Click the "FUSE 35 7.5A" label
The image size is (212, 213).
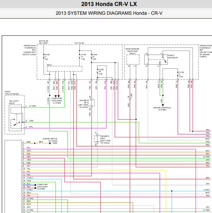[101, 72]
